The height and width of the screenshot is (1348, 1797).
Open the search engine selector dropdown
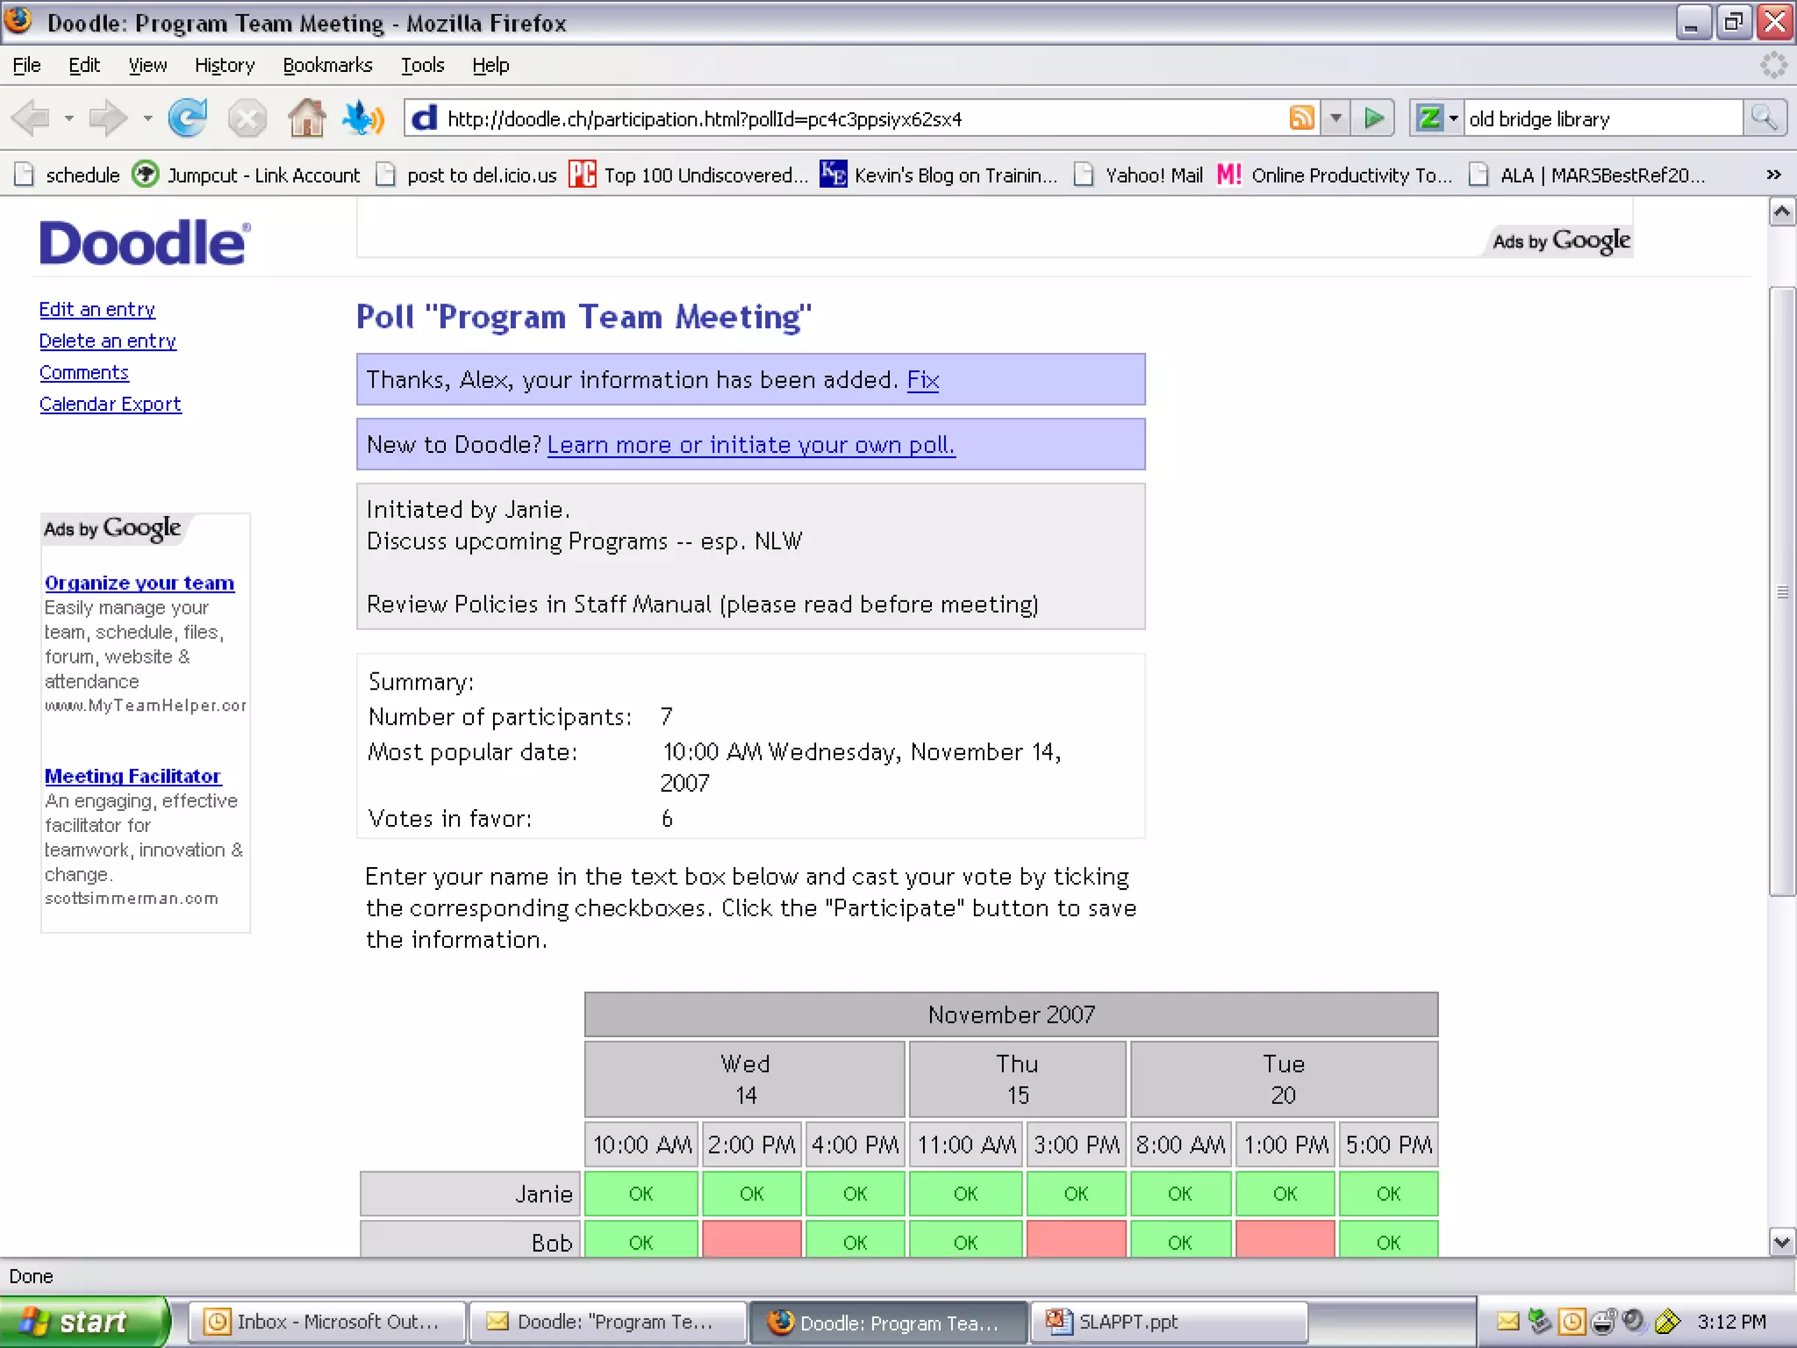pos(1453,118)
